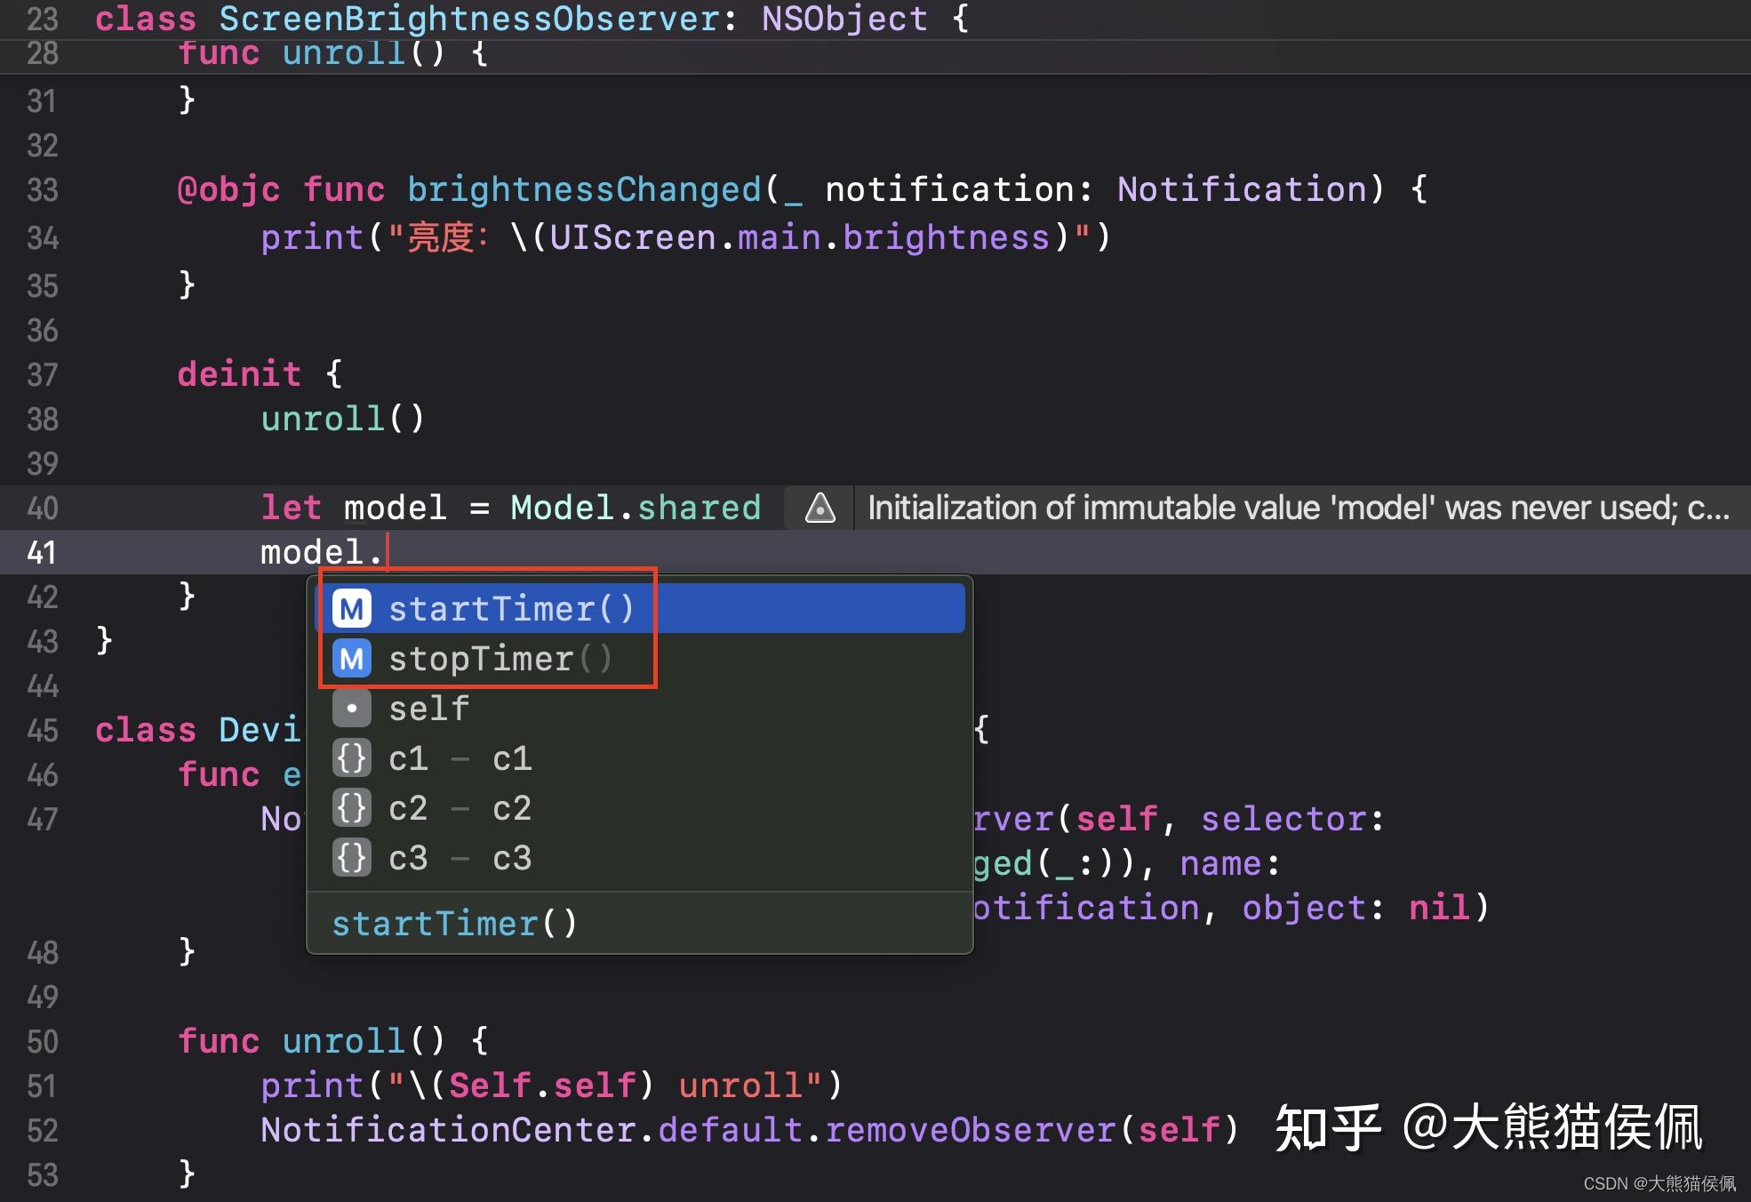
Task: Select startTimer() in the autocomplete popup
Action: [x=513, y=608]
